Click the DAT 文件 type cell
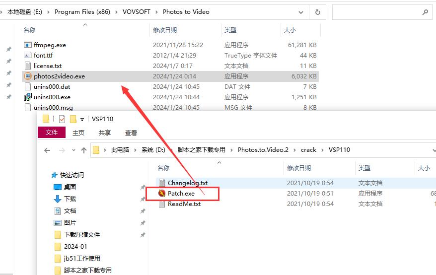 tap(237, 86)
